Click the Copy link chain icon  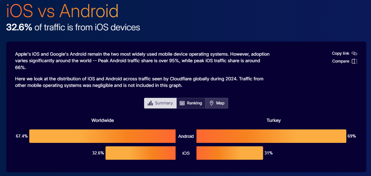click(354, 53)
